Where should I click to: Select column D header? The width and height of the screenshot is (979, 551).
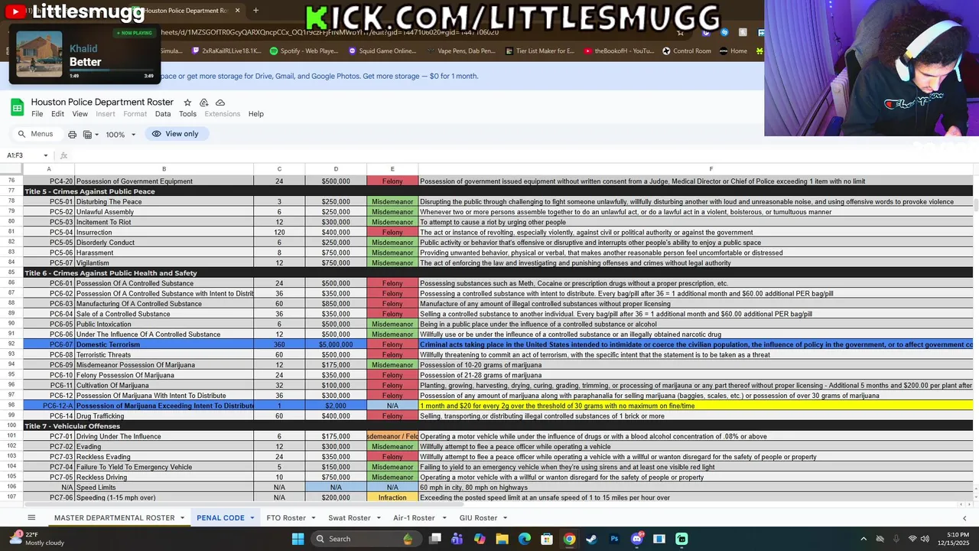point(336,169)
